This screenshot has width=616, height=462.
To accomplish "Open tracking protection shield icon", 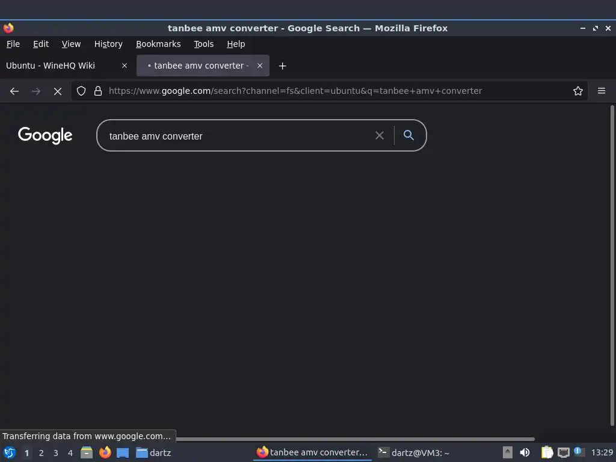I will (81, 91).
